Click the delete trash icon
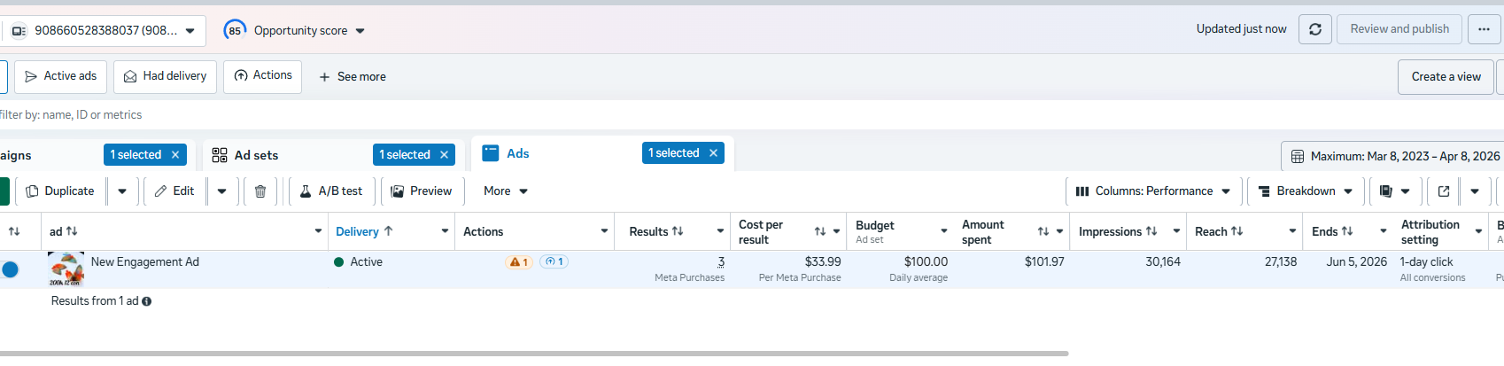This screenshot has width=1504, height=366. (x=260, y=191)
